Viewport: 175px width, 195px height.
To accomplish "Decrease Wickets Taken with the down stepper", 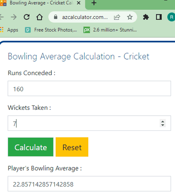I will pos(163,125).
